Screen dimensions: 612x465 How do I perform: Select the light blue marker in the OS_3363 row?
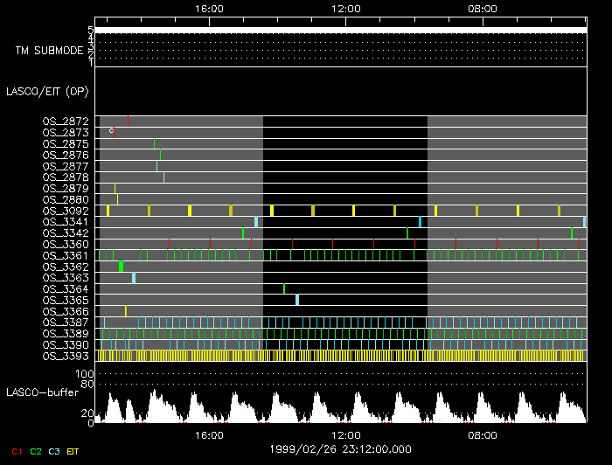[134, 277]
